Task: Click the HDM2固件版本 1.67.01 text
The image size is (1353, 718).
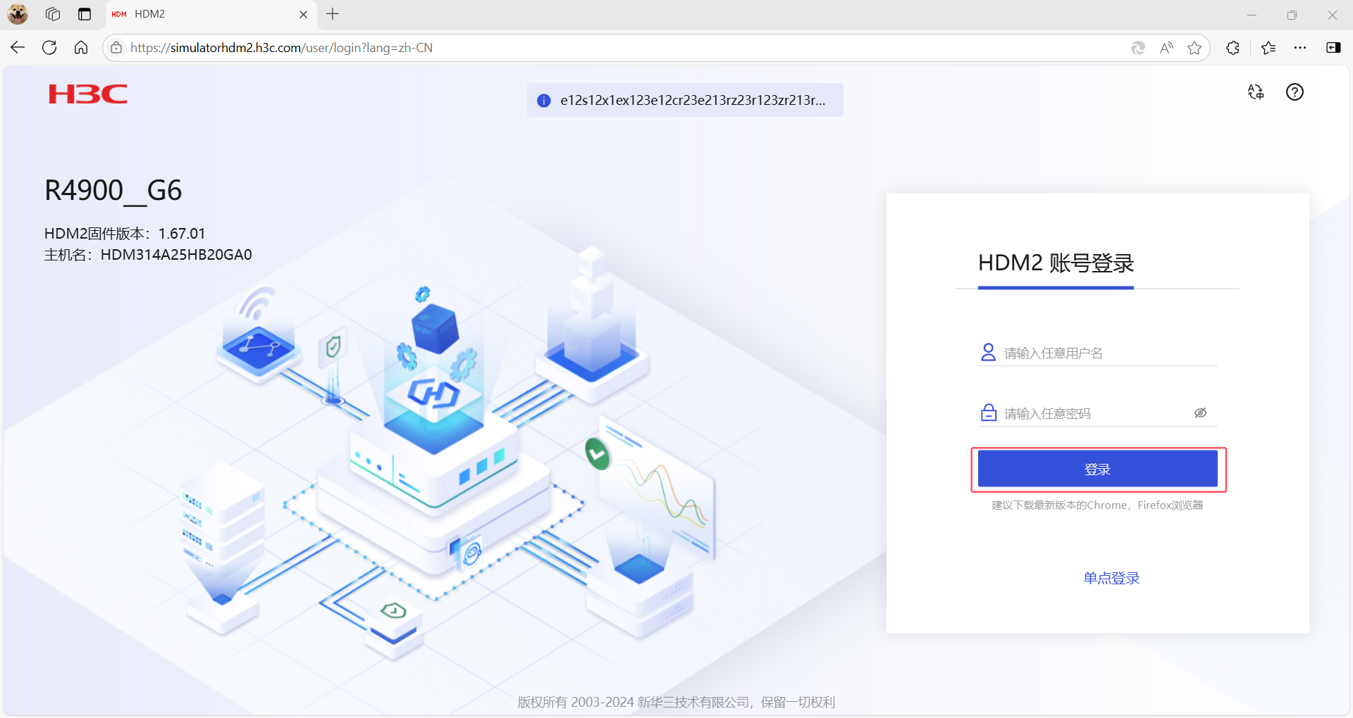Action: (125, 234)
